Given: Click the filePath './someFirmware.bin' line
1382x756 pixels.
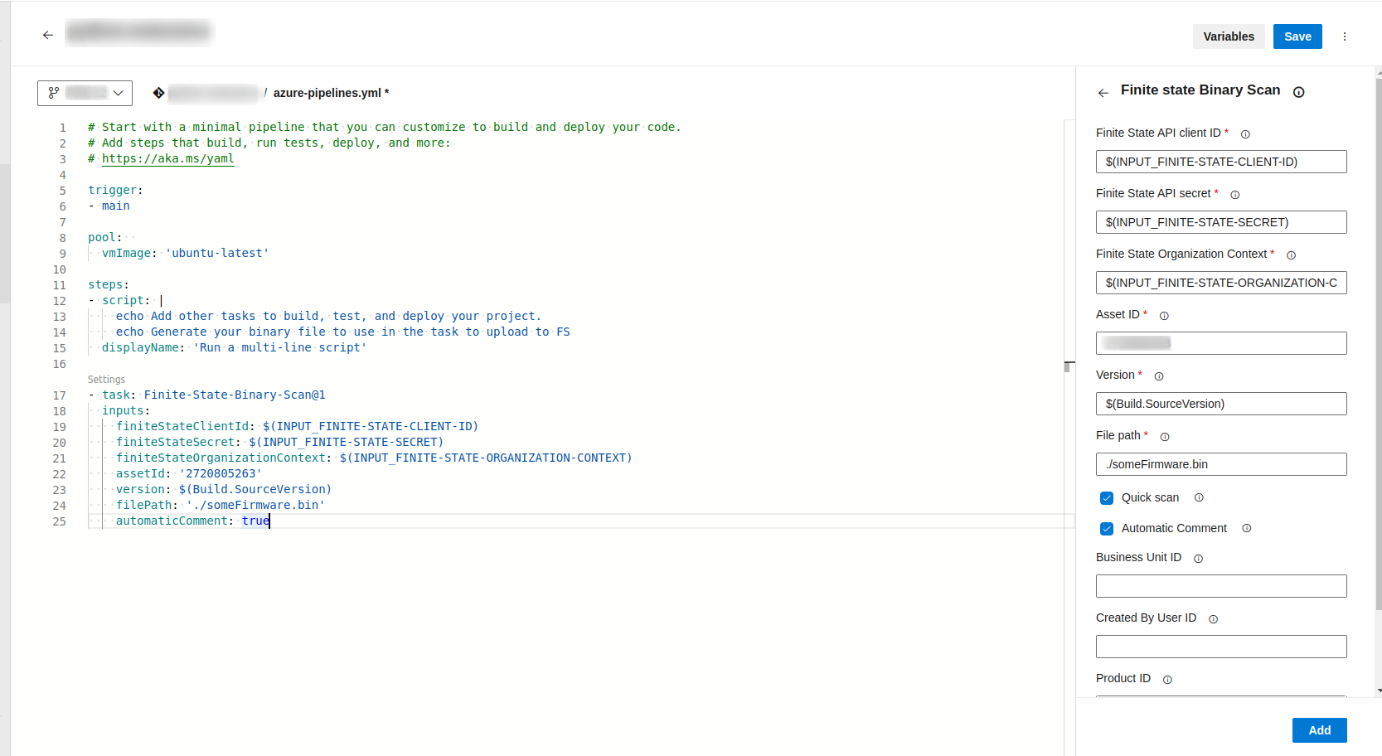Looking at the screenshot, I should [x=220, y=505].
